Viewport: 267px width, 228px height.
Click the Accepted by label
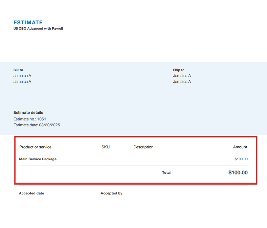pyautogui.click(x=111, y=193)
